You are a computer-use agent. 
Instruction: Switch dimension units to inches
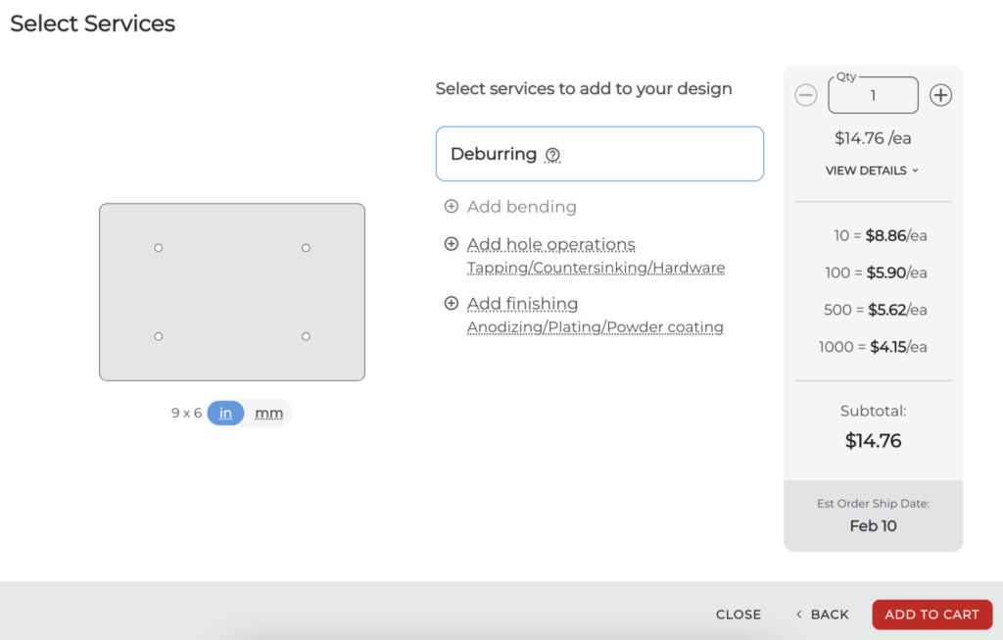225,414
